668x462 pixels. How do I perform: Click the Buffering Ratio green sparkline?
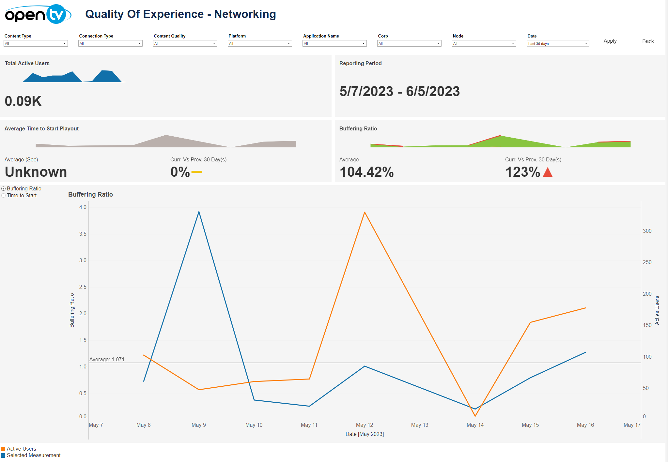click(x=500, y=142)
